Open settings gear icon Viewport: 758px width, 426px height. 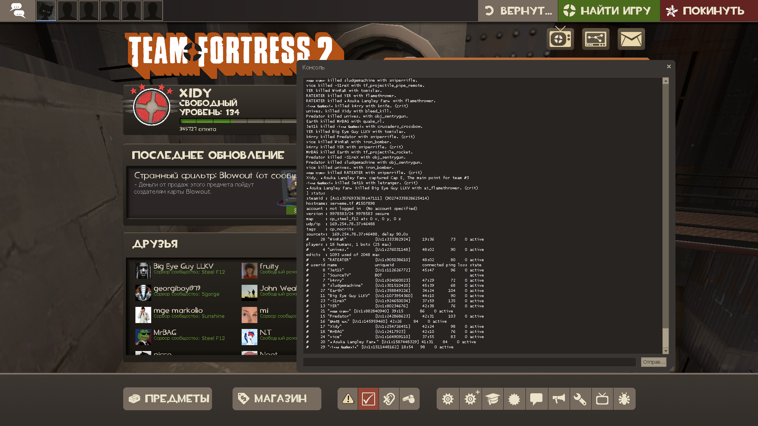pyautogui.click(x=448, y=399)
